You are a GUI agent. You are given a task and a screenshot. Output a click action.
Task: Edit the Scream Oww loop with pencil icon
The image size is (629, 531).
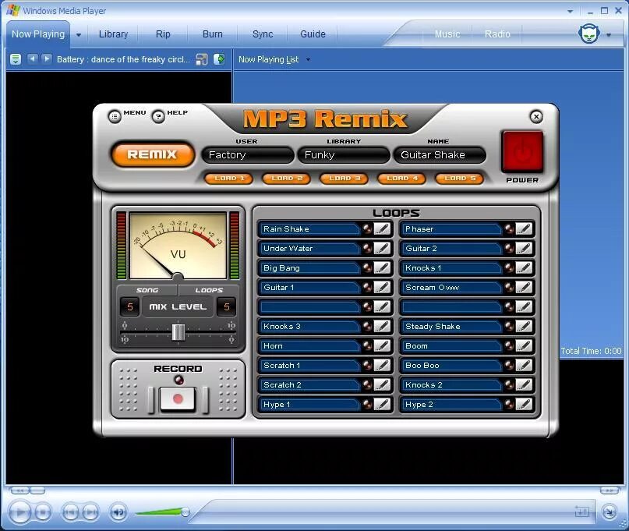[525, 288]
